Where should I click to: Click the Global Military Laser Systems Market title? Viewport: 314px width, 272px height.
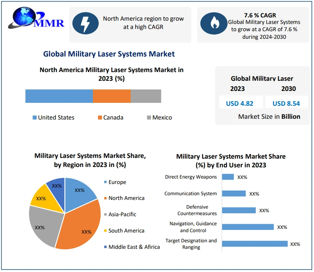click(x=109, y=54)
